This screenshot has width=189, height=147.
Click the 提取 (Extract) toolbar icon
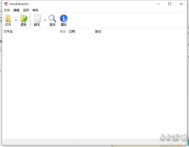[x=24, y=19]
